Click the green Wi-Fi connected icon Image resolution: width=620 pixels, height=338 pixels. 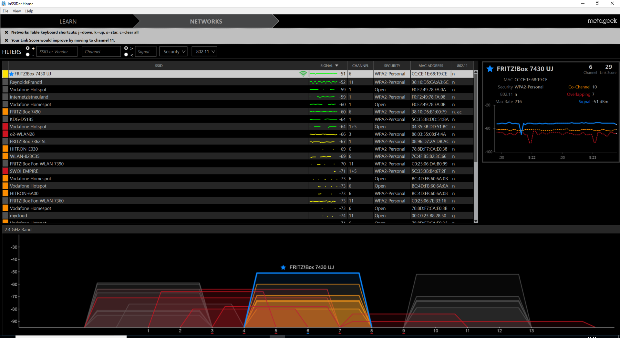[x=303, y=74]
